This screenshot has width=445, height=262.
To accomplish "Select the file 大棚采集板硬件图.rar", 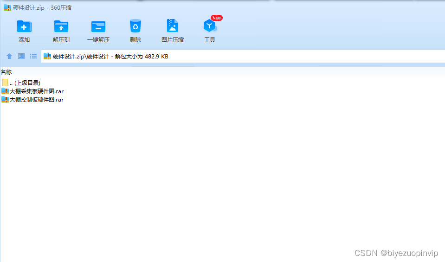I will tap(32, 91).
